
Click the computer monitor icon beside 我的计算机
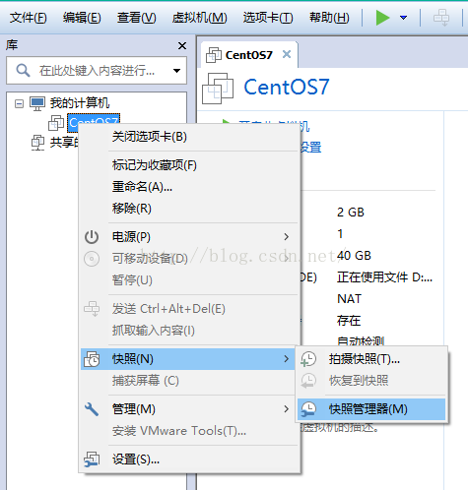click(x=37, y=103)
